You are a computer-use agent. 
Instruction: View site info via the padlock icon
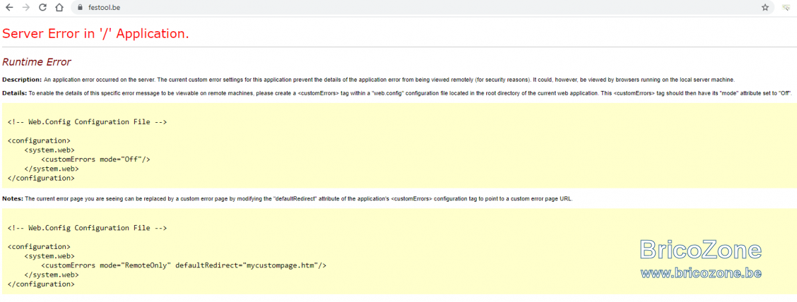coord(79,7)
